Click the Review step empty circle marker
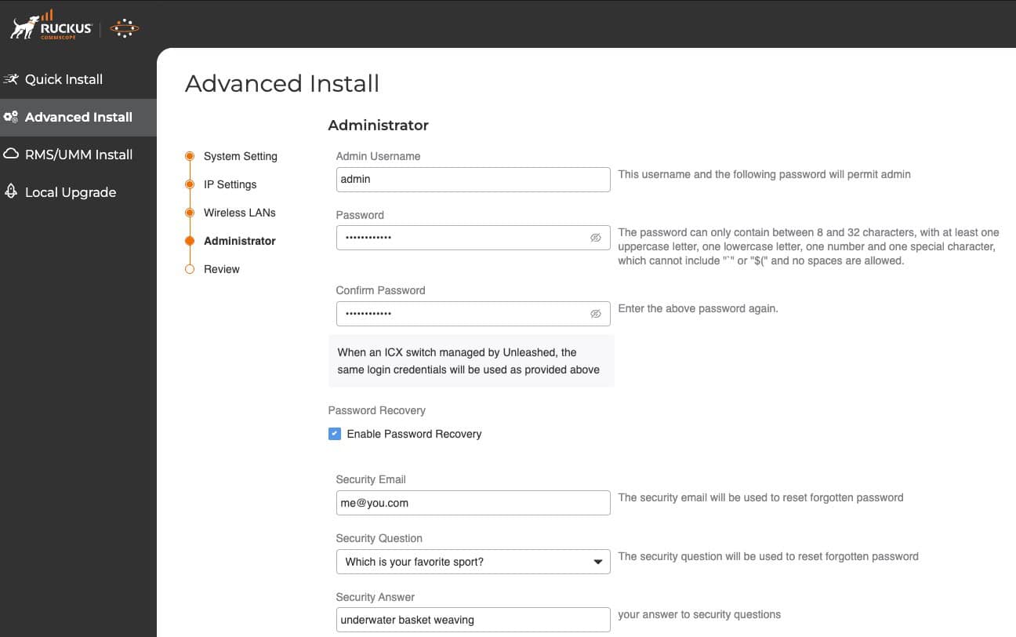 (190, 269)
